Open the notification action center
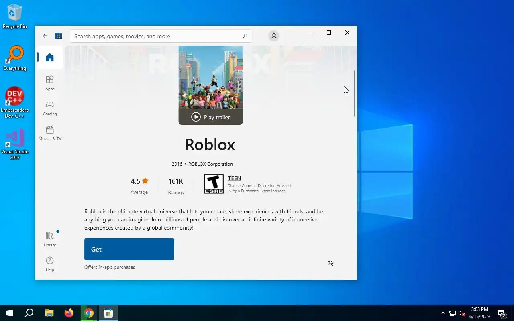The image size is (514, 321). [502, 313]
